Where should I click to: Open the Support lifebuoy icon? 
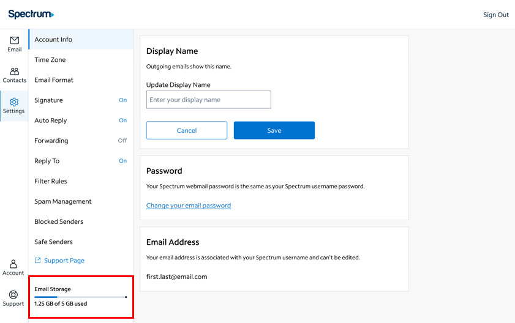point(13,295)
